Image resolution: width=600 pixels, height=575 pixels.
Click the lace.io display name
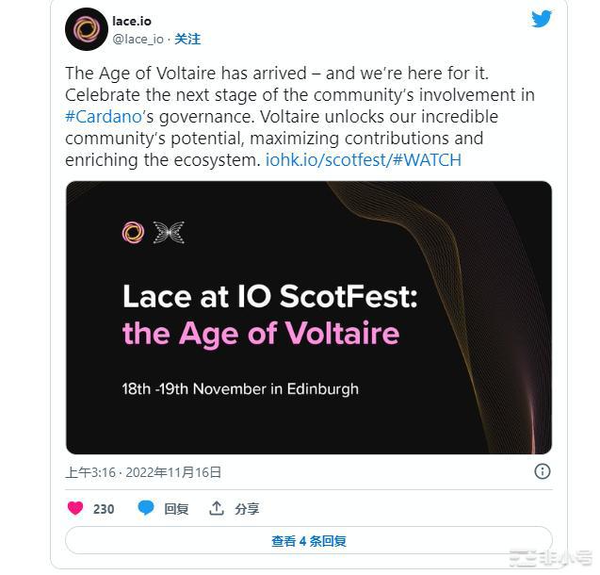133,21
